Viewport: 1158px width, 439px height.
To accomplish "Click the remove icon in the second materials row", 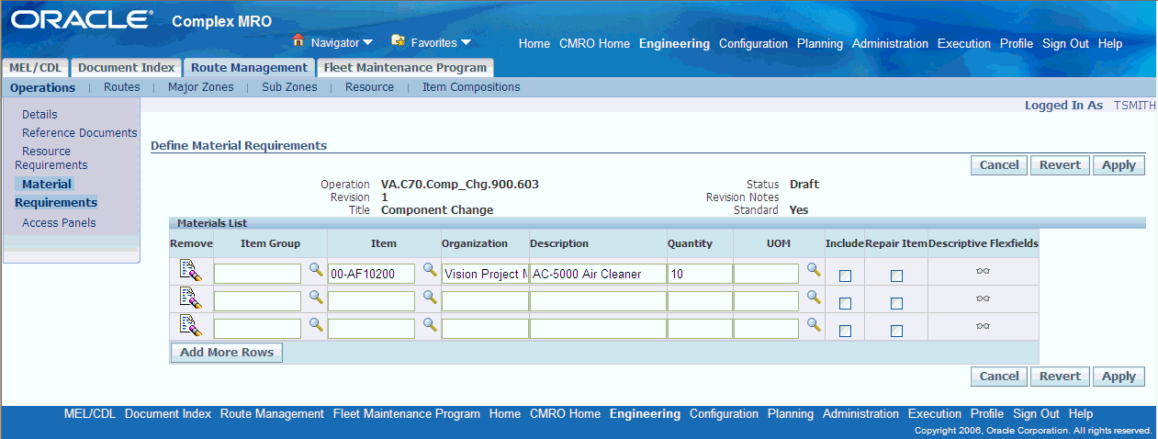I will pyautogui.click(x=190, y=298).
